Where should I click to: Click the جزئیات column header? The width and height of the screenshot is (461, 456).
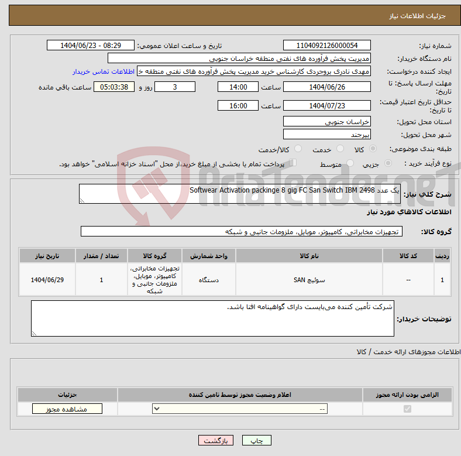click(67, 395)
